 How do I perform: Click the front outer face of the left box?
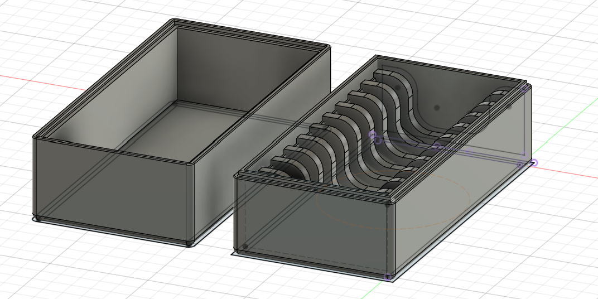(x=112, y=187)
